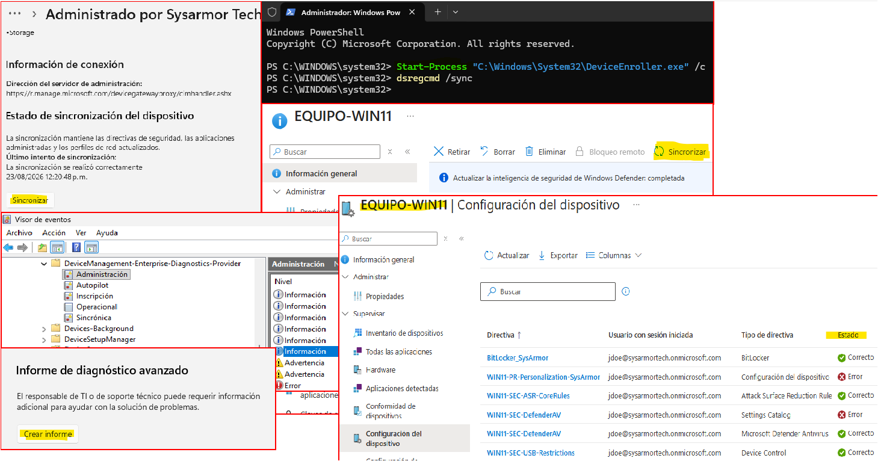Expand the Devices-Background folder
Screen dimensions: 878x461
pos(44,329)
